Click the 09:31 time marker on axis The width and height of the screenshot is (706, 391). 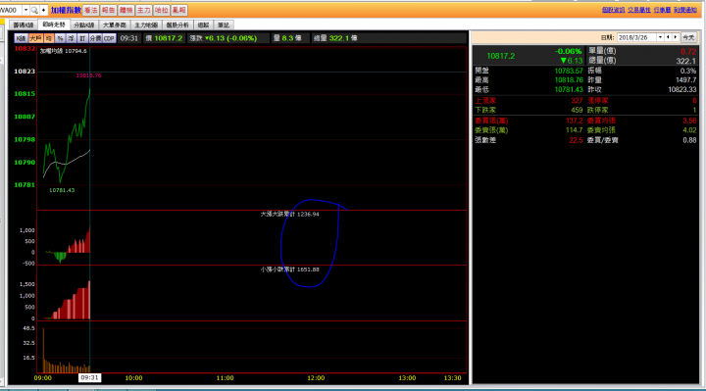tap(89, 378)
